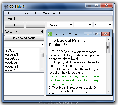The height and width of the screenshot is (105, 118).
Task: Go forward with the next navigation button
Action: (x=35, y=25)
